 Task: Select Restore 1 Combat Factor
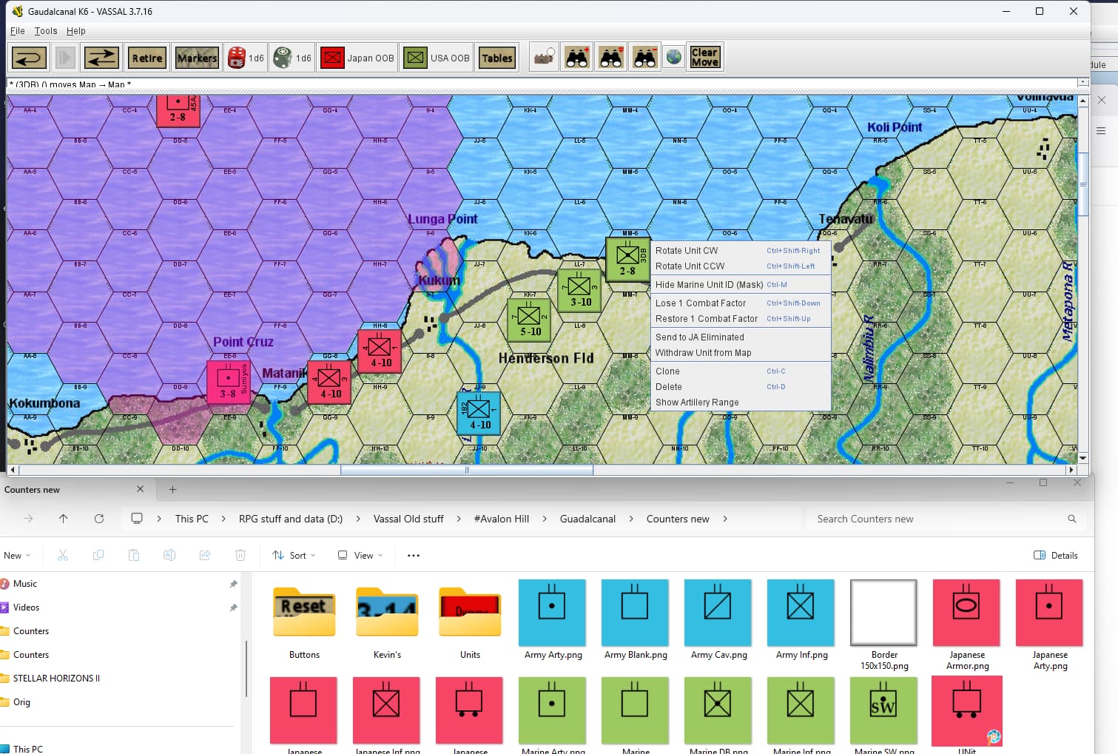[741, 319]
